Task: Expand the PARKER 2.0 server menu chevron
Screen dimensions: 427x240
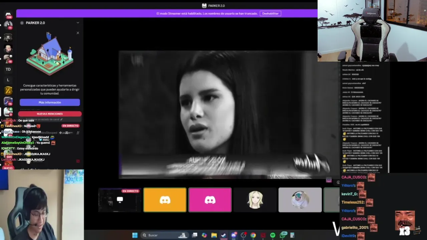Action: coord(78,23)
